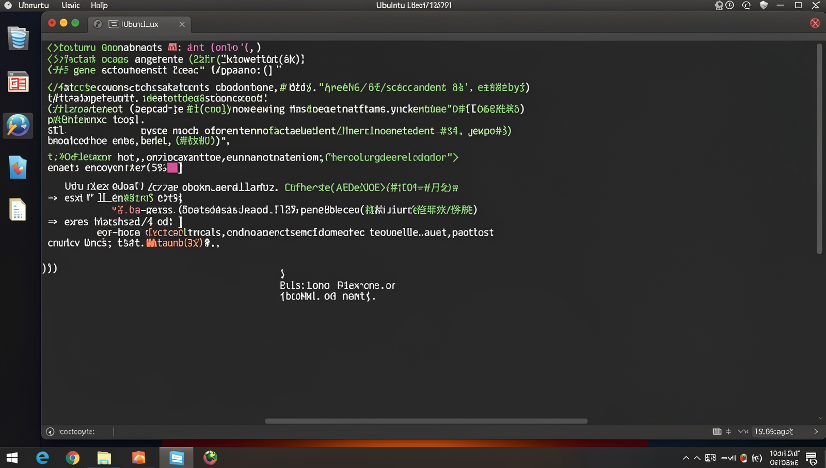Click the right chevron in terminal status bar
The height and width of the screenshot is (468, 826).
pyautogui.click(x=816, y=431)
